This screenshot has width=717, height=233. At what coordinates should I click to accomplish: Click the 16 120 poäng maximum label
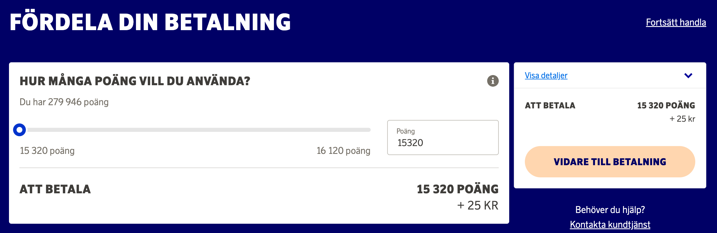point(343,151)
